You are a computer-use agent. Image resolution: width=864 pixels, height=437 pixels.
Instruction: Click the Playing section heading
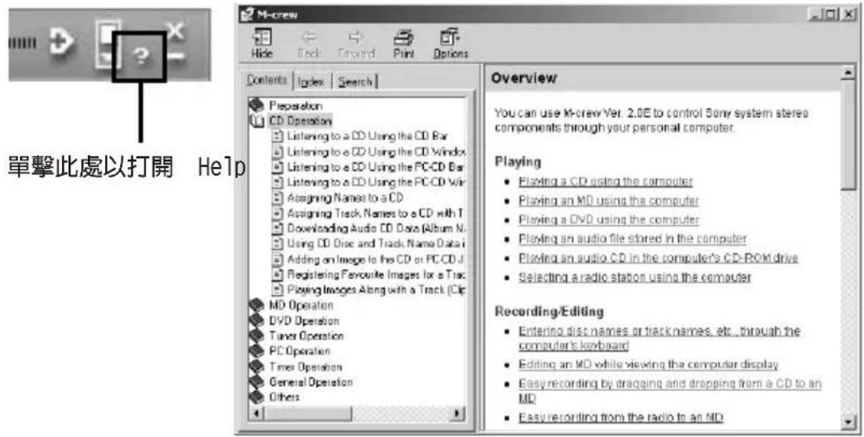click(x=518, y=162)
